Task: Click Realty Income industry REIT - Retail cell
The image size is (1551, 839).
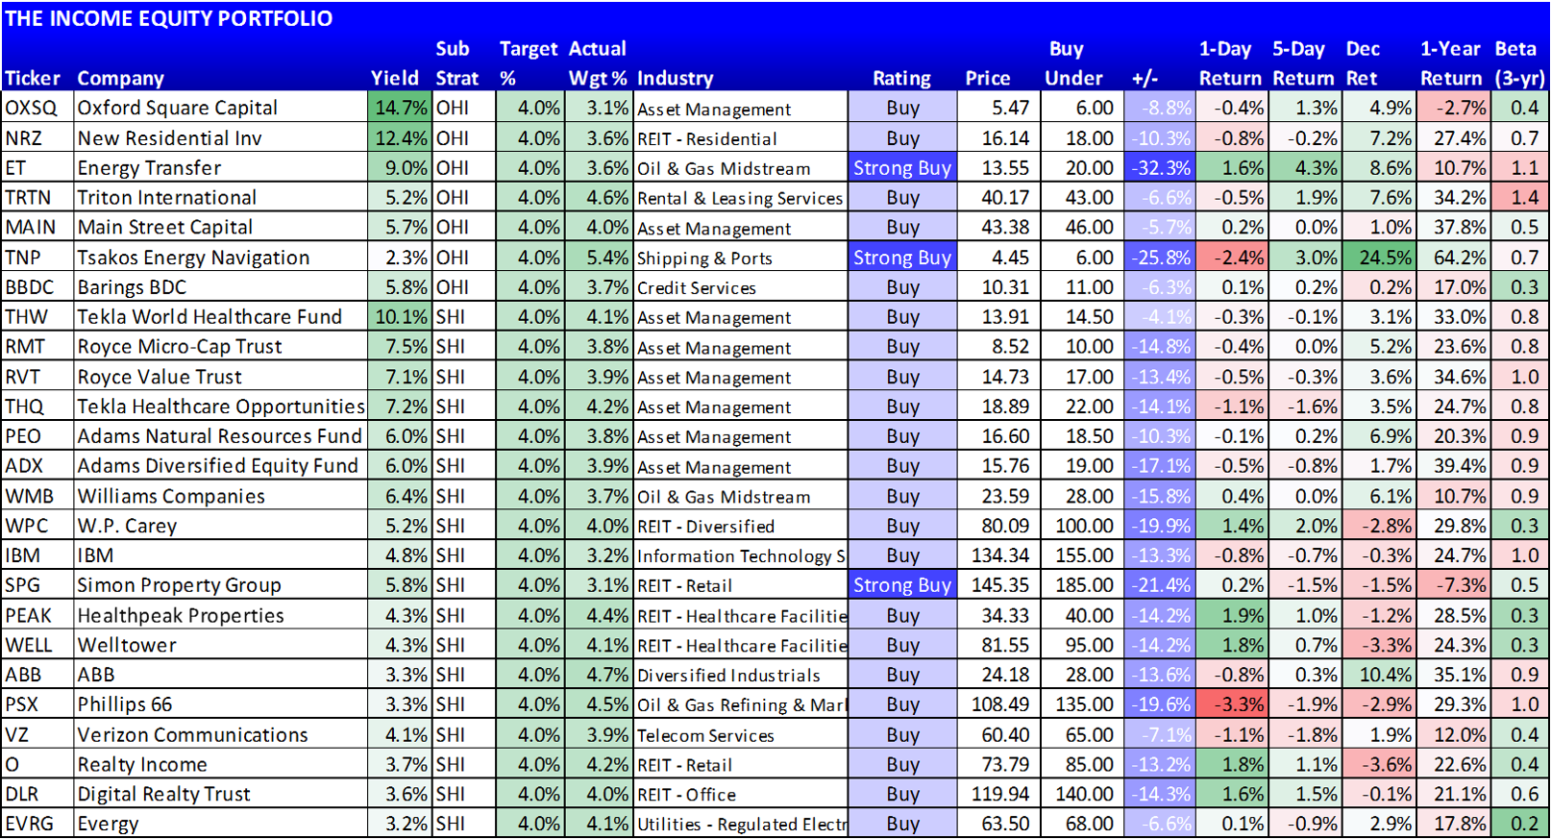Action: (741, 765)
